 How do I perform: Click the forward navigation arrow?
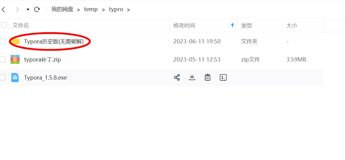point(17,9)
